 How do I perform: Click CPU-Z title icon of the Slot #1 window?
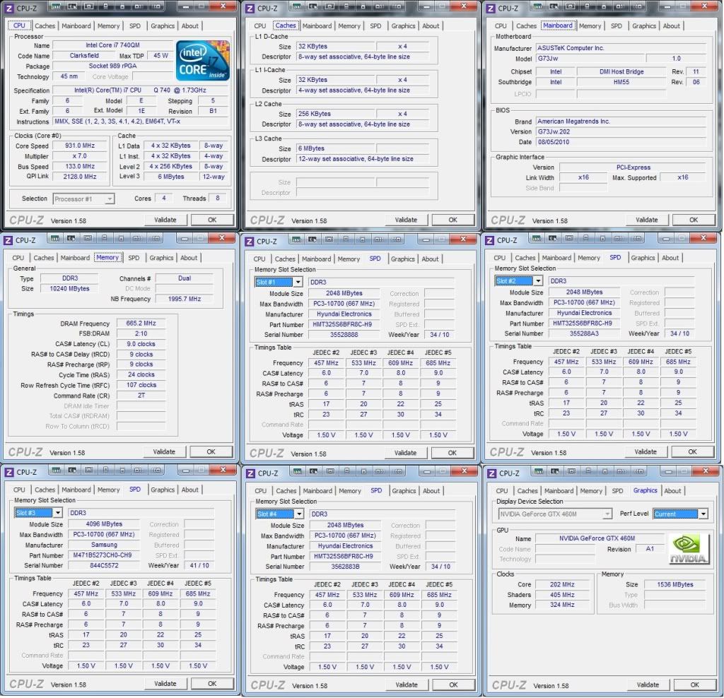point(249,242)
